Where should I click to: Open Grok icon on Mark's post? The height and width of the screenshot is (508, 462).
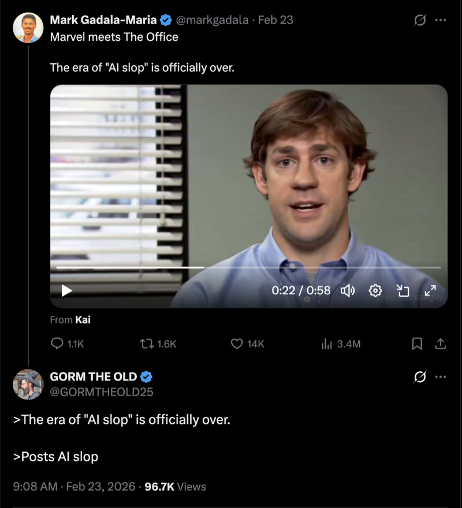click(420, 20)
